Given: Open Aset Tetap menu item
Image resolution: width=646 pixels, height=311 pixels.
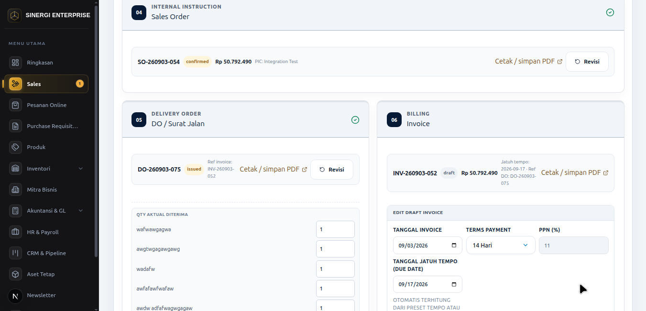Looking at the screenshot, I should pyautogui.click(x=46, y=274).
